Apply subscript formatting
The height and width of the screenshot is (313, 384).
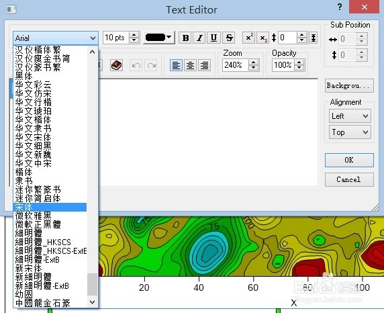263,38
